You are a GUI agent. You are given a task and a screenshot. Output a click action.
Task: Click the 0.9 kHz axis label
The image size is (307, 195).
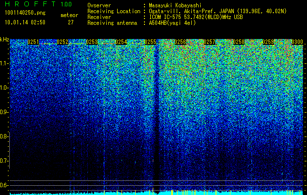[x=4, y=112]
